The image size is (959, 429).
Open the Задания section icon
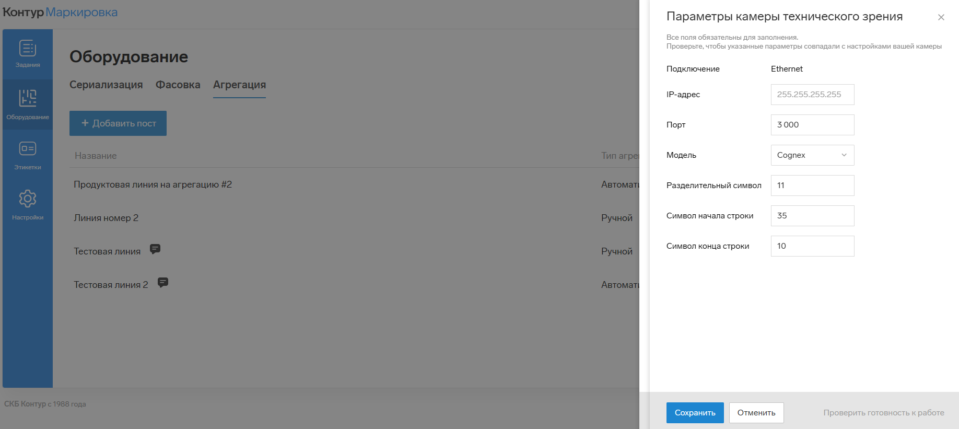click(x=28, y=49)
